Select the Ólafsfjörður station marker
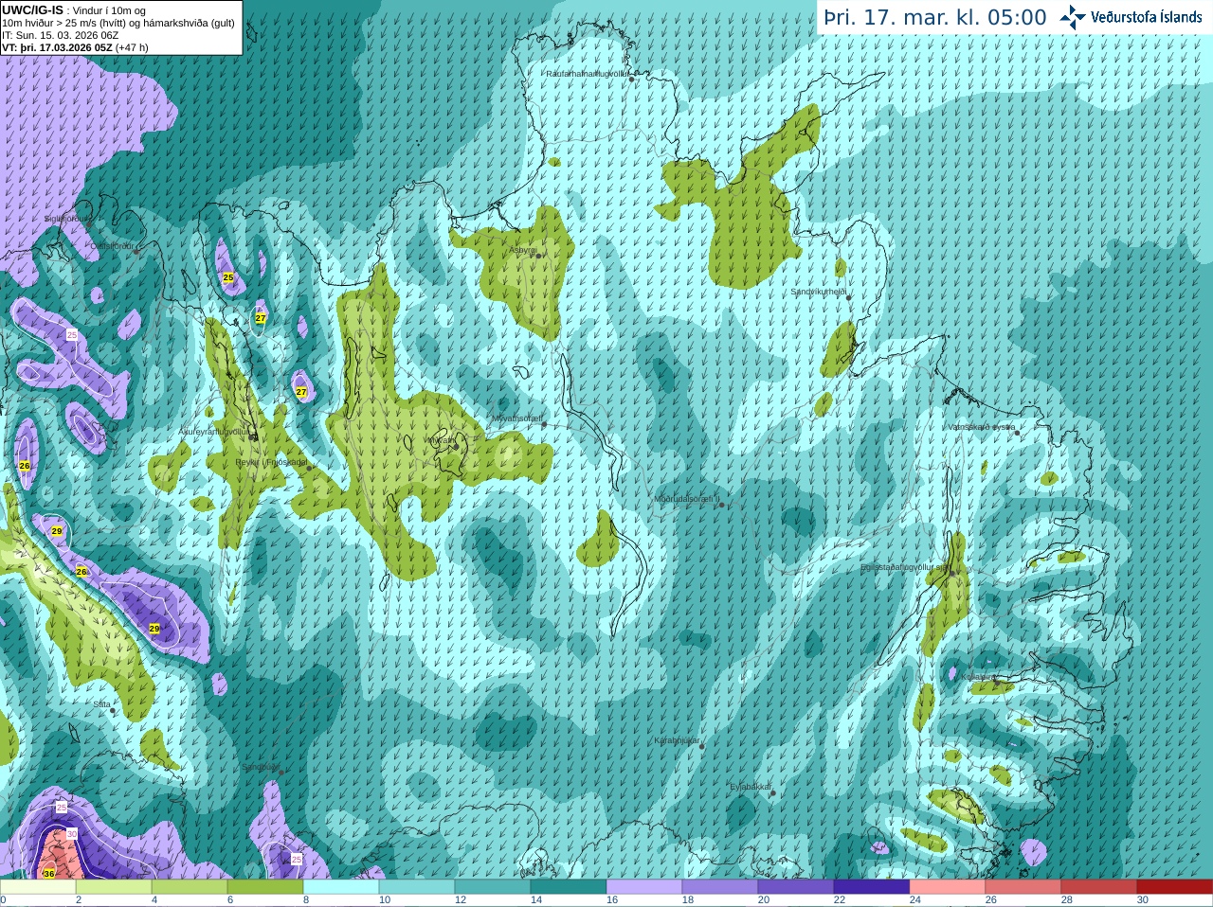 pos(136,252)
